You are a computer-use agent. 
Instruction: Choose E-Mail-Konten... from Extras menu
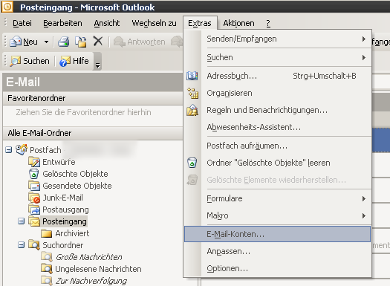point(277,234)
